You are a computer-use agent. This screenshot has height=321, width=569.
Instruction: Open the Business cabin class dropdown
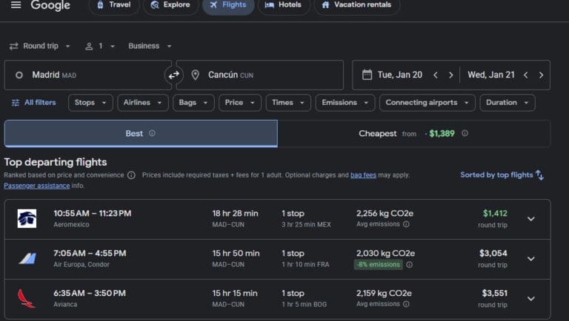point(150,46)
